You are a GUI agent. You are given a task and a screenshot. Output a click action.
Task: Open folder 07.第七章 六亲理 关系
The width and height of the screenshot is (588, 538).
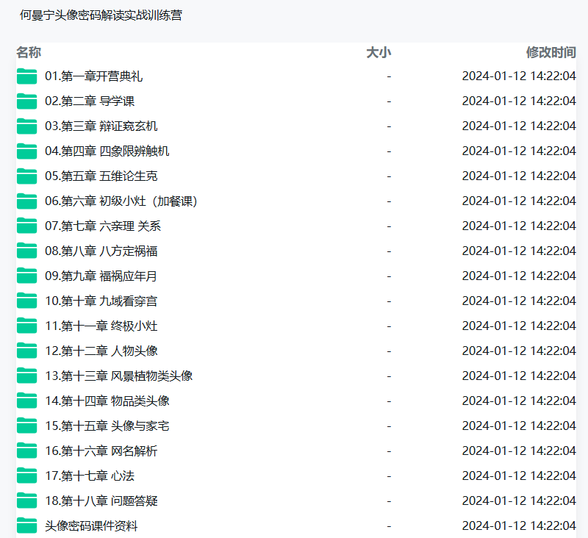point(103,226)
